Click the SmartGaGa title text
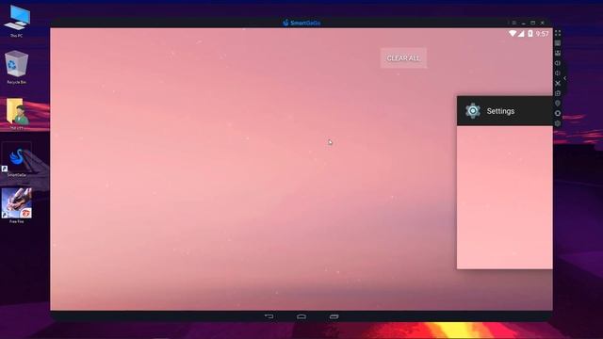 coord(305,23)
